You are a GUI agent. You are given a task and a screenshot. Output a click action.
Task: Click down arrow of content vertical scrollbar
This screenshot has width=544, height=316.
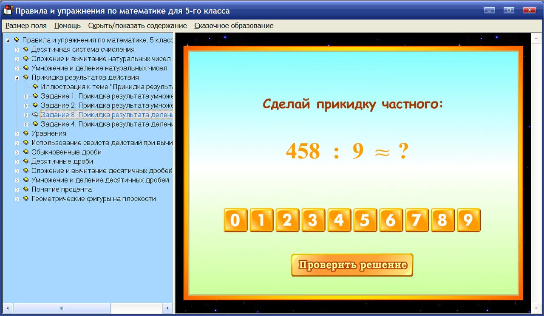535,308
